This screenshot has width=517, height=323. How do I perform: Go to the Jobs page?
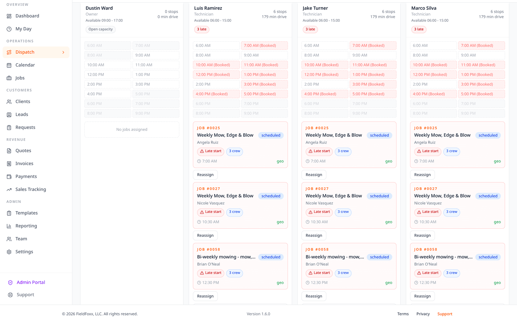point(36,78)
